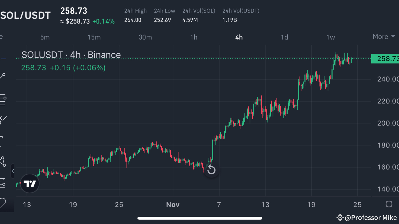Collapse the drawing toolbar

[13, 171]
